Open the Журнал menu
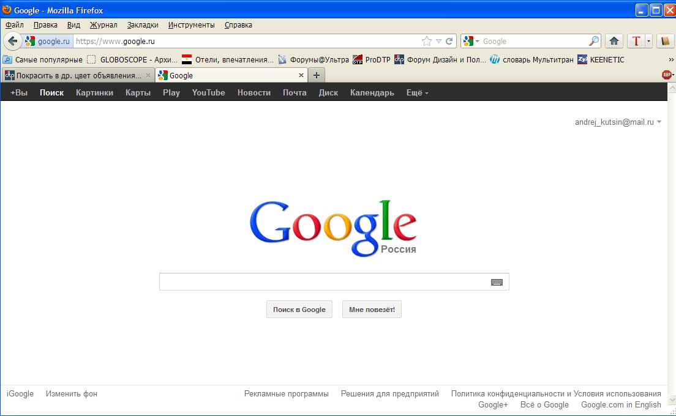Image resolution: width=676 pixels, height=416 pixels. (103, 25)
